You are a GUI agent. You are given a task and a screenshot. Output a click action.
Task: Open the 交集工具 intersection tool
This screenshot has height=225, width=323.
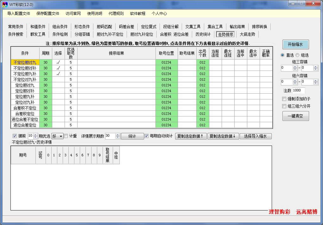pos(193,27)
